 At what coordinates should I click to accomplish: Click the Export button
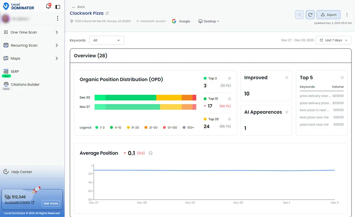(328, 15)
